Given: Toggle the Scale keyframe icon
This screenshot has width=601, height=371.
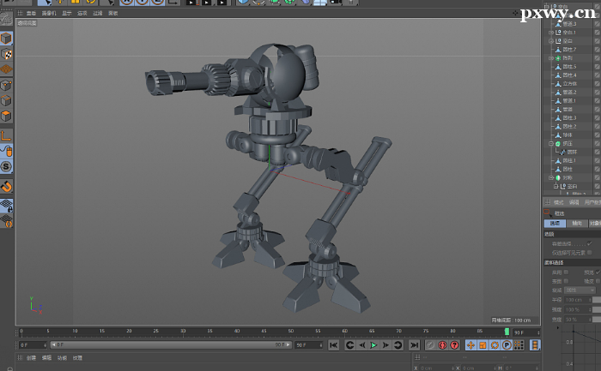Looking at the screenshot, I should (483, 345).
